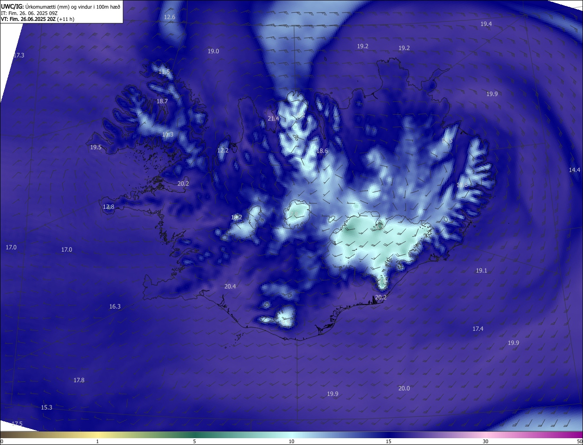Click the map value 20.4
The image size is (583, 445).
(x=230, y=286)
